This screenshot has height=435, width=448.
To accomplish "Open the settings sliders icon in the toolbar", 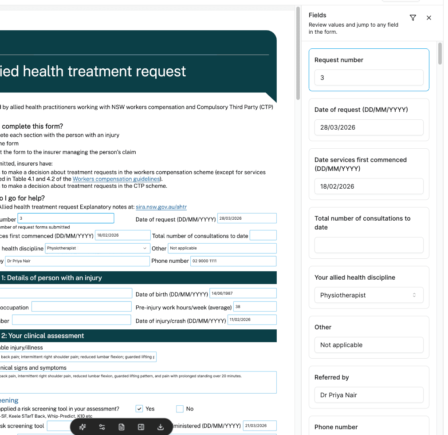I will (x=102, y=427).
